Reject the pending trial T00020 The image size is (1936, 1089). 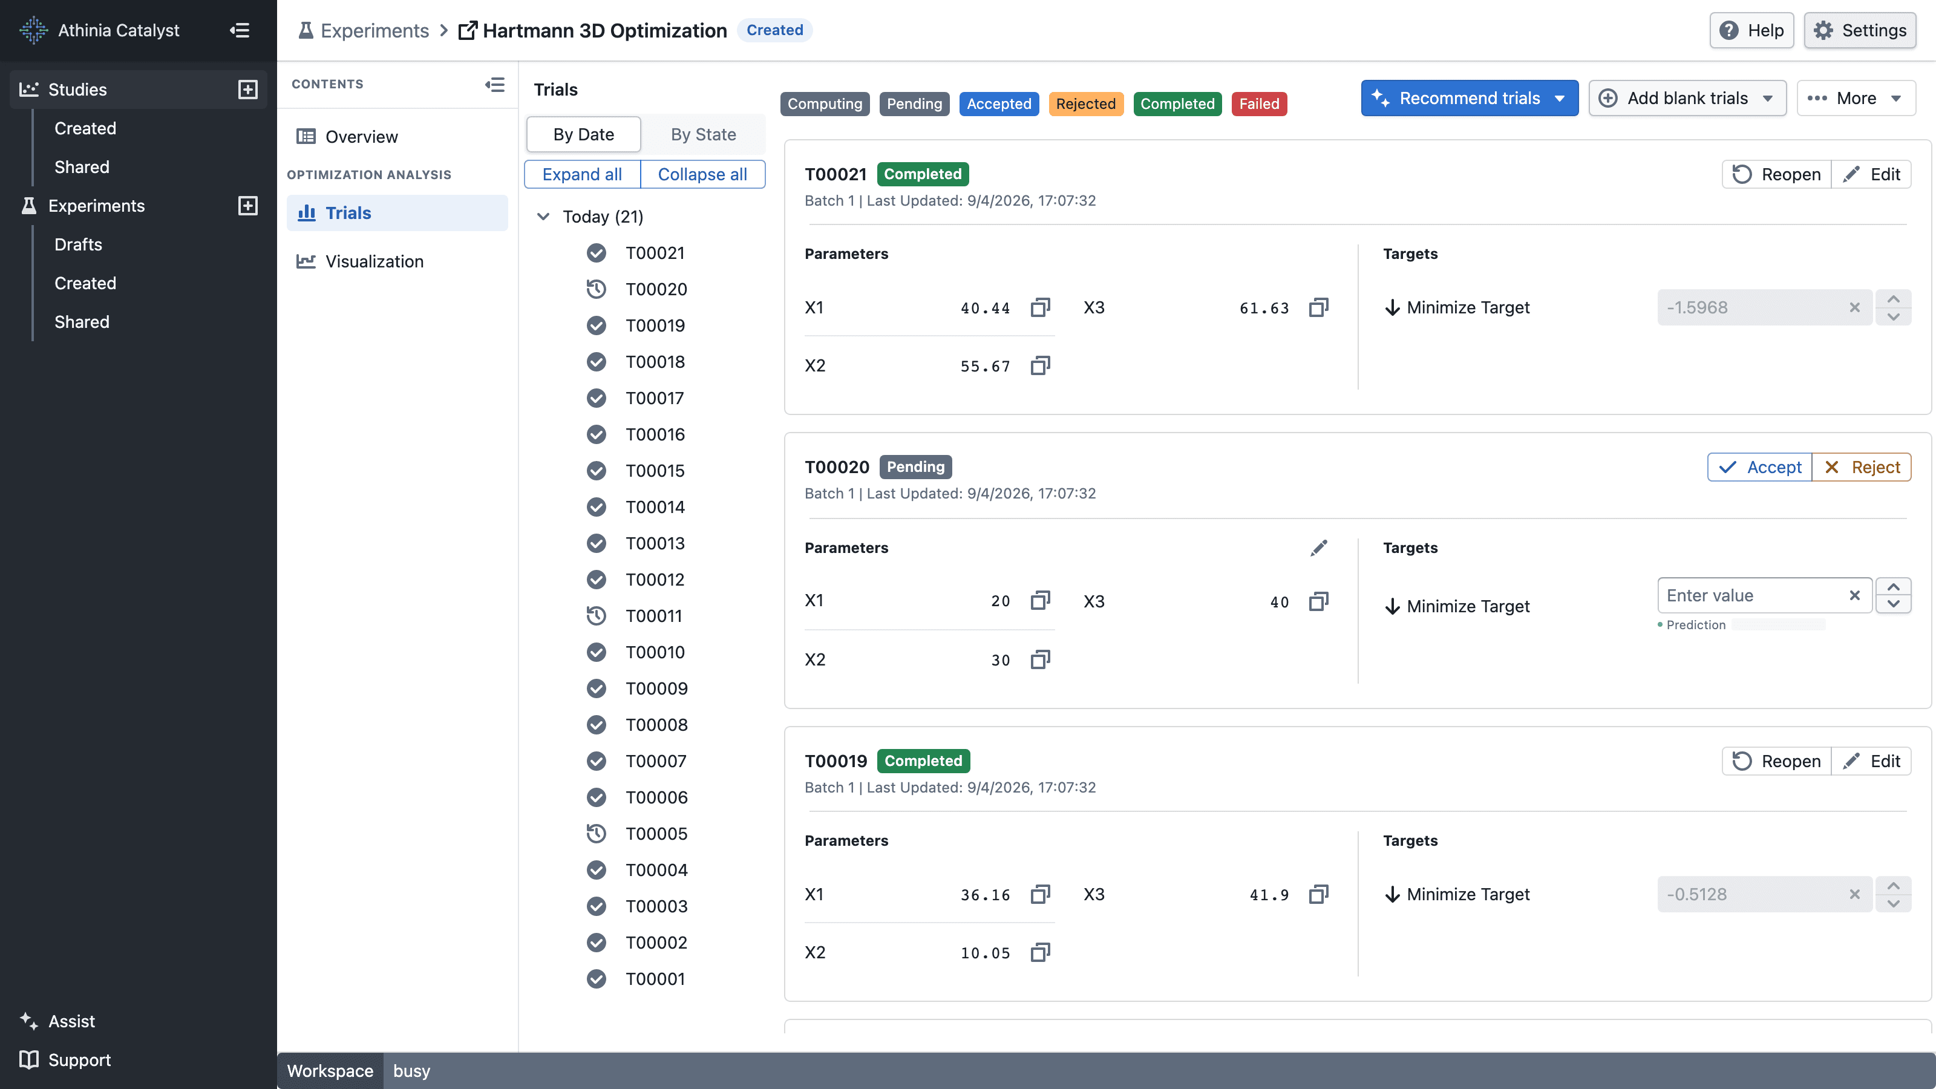pyautogui.click(x=1862, y=466)
